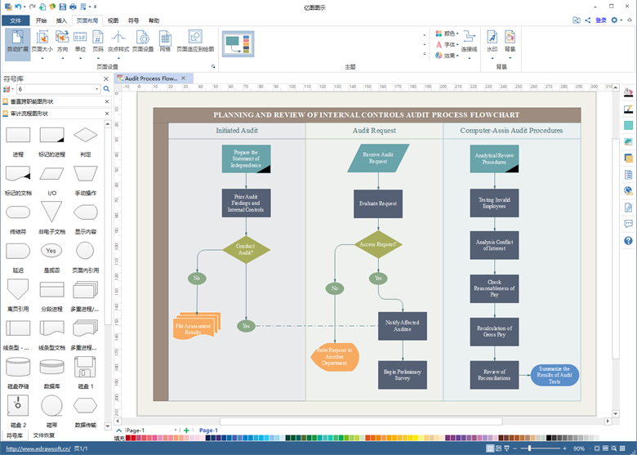Click the save icon in quick access

coord(63,7)
